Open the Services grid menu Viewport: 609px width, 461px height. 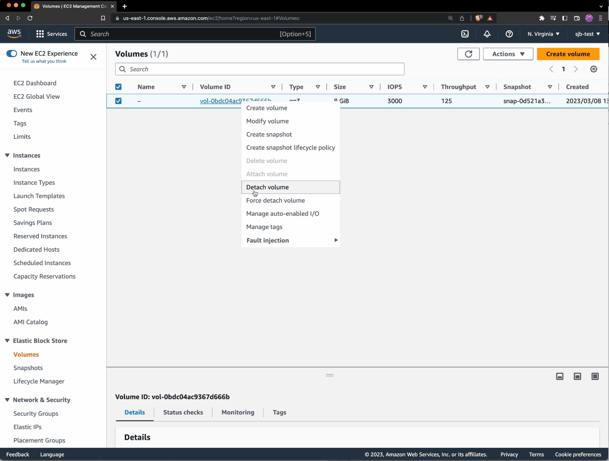51,34
